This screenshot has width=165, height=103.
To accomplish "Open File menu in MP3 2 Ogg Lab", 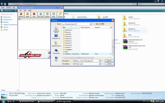I will pyautogui.click(x=20, y=11).
